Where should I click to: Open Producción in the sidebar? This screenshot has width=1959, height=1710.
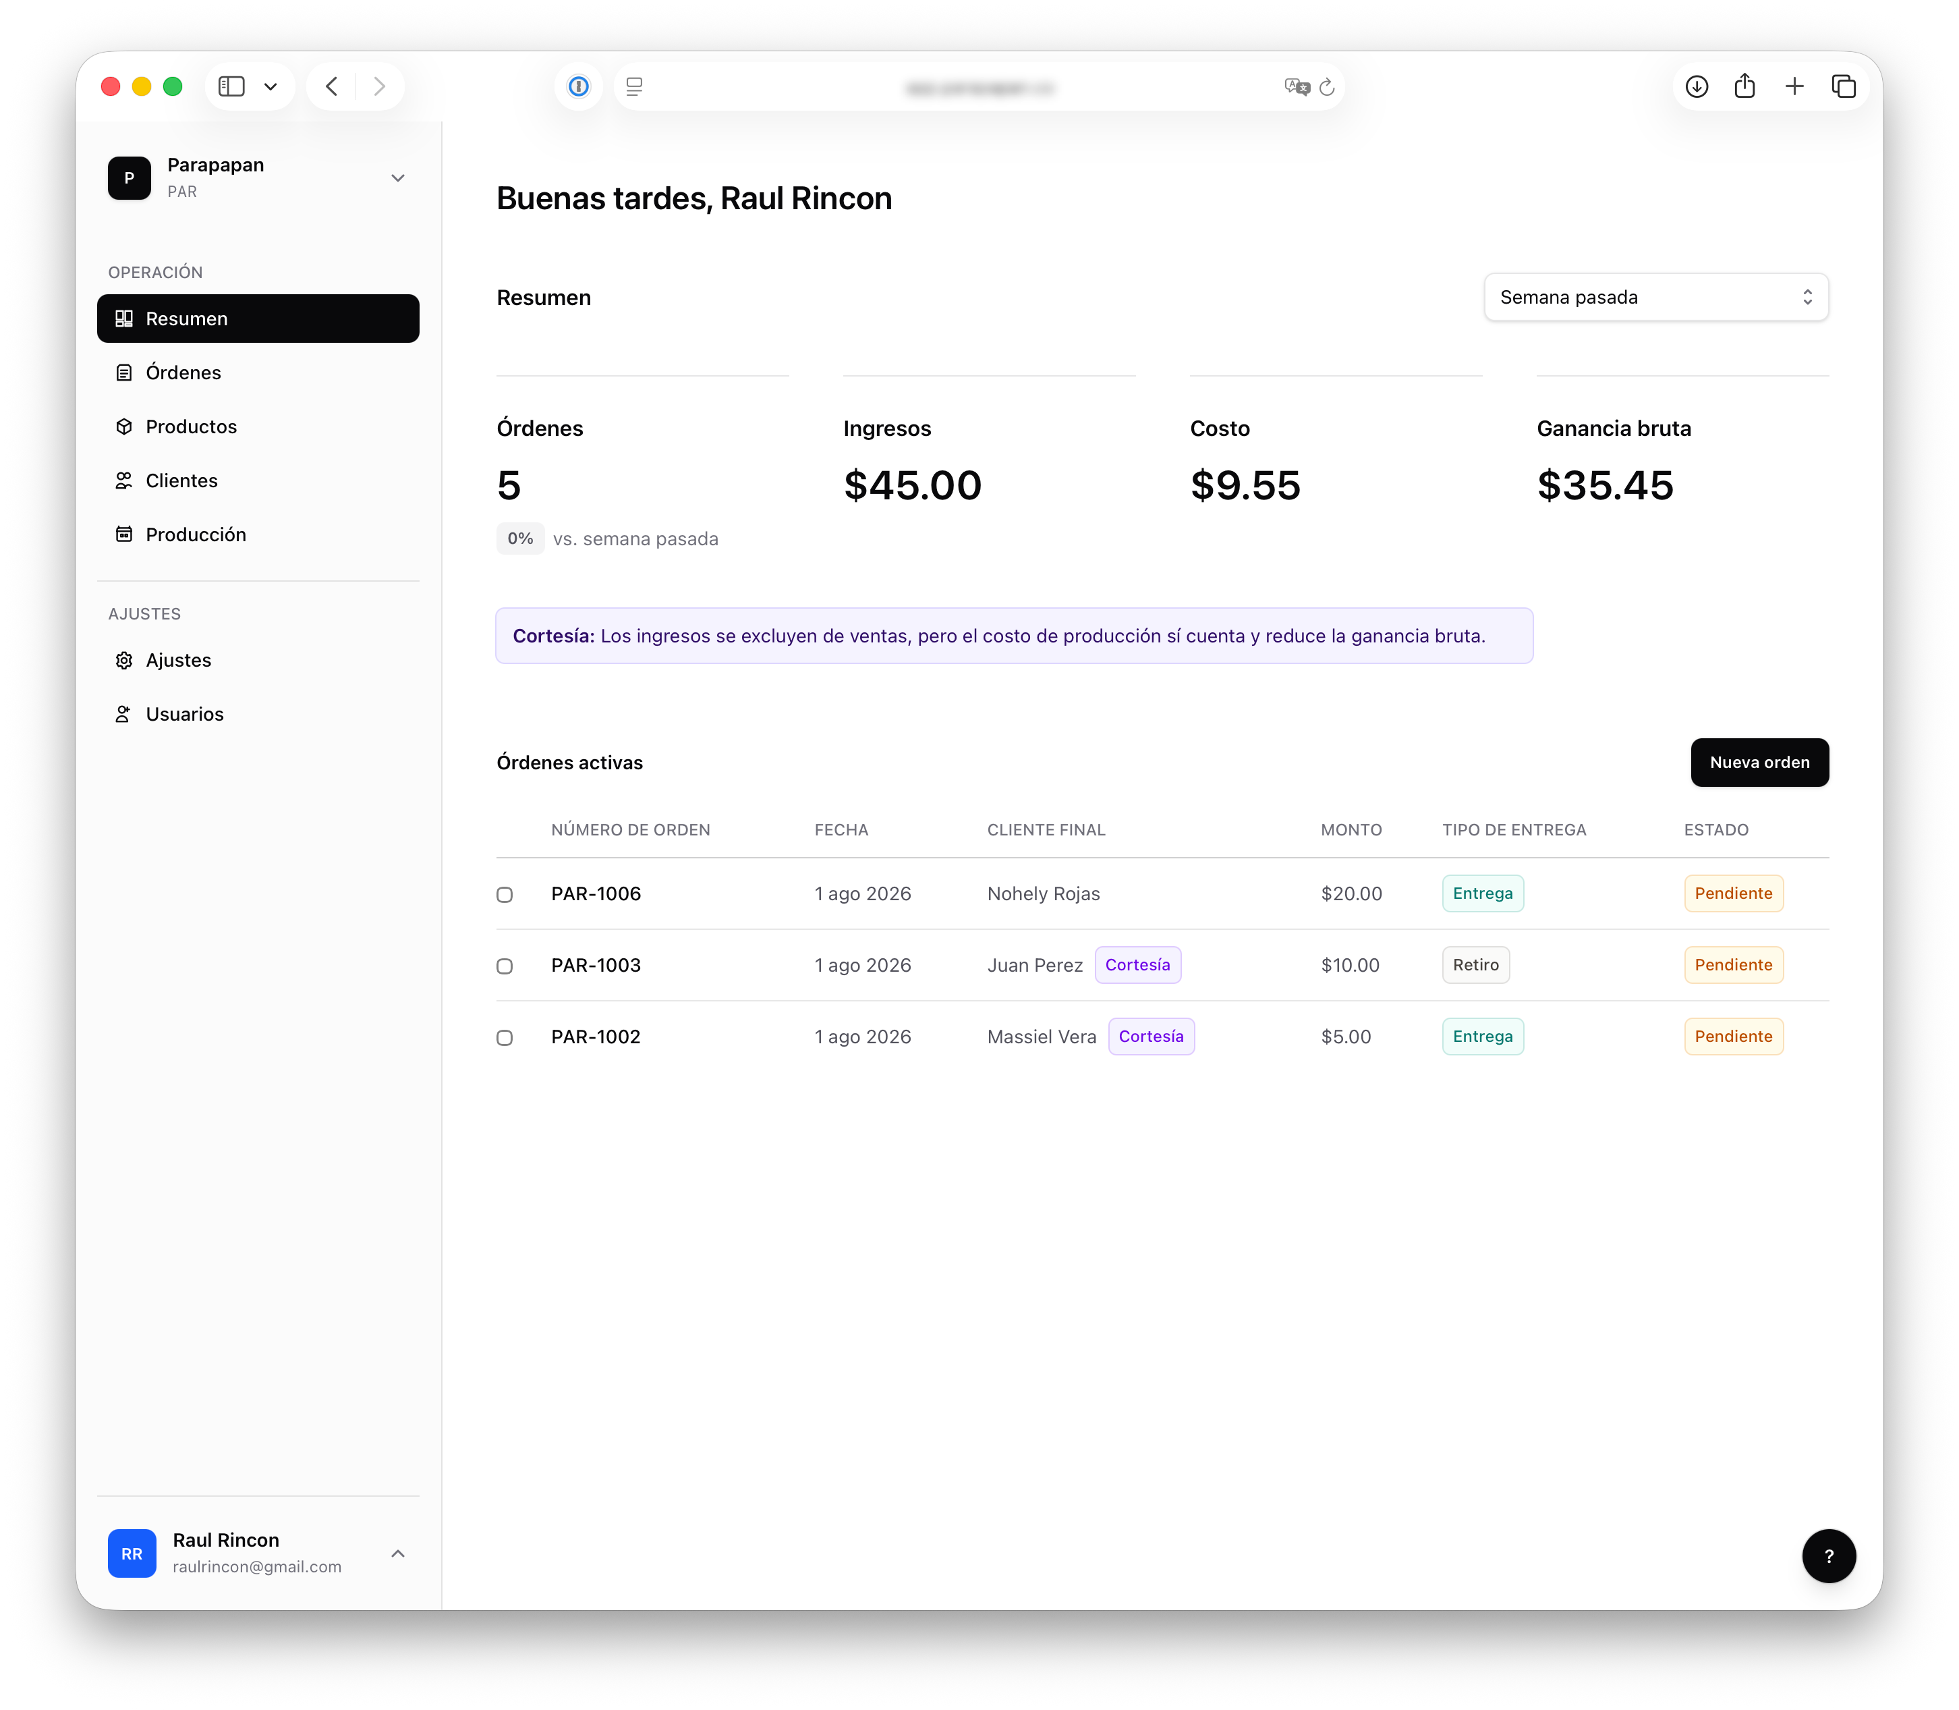click(x=258, y=534)
